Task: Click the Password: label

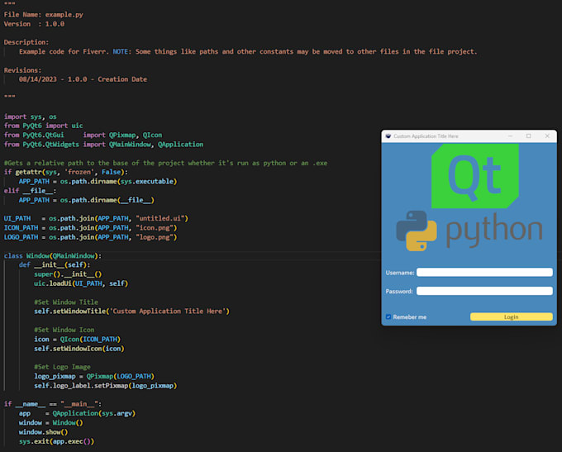Action: coord(399,292)
